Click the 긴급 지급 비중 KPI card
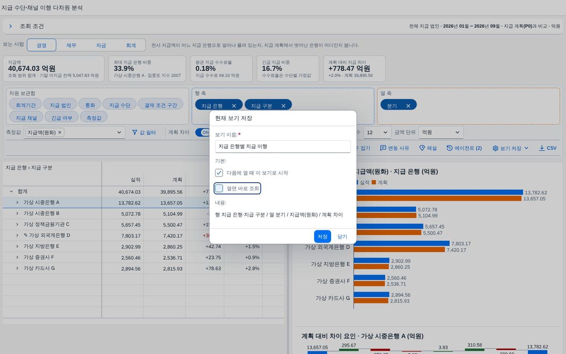 pyautogui.click(x=288, y=68)
